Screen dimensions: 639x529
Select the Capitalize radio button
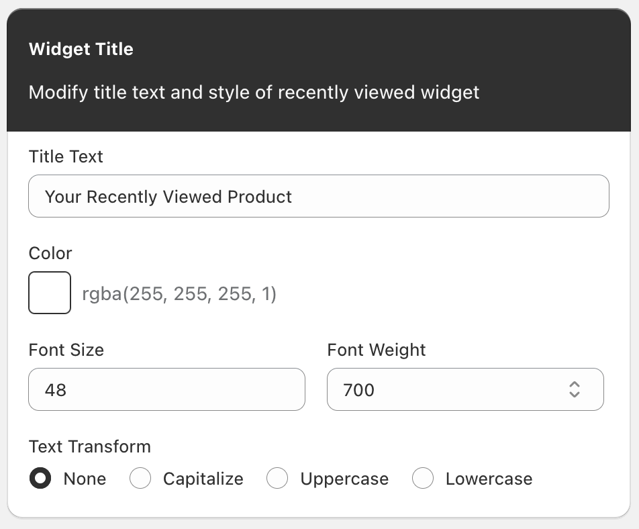(x=140, y=479)
